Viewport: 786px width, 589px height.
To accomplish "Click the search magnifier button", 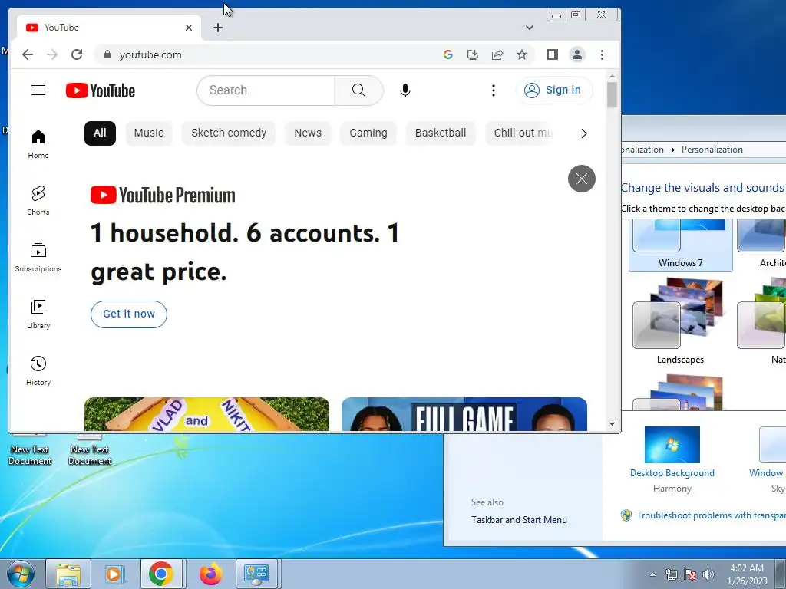I will (359, 90).
